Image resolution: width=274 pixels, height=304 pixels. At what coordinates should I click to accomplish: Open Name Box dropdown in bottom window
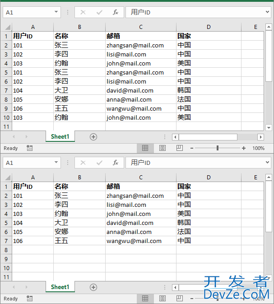pos(56,163)
